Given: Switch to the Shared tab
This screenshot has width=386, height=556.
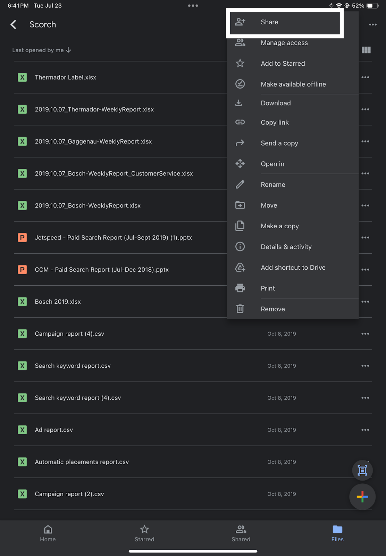Looking at the screenshot, I should 241,534.
